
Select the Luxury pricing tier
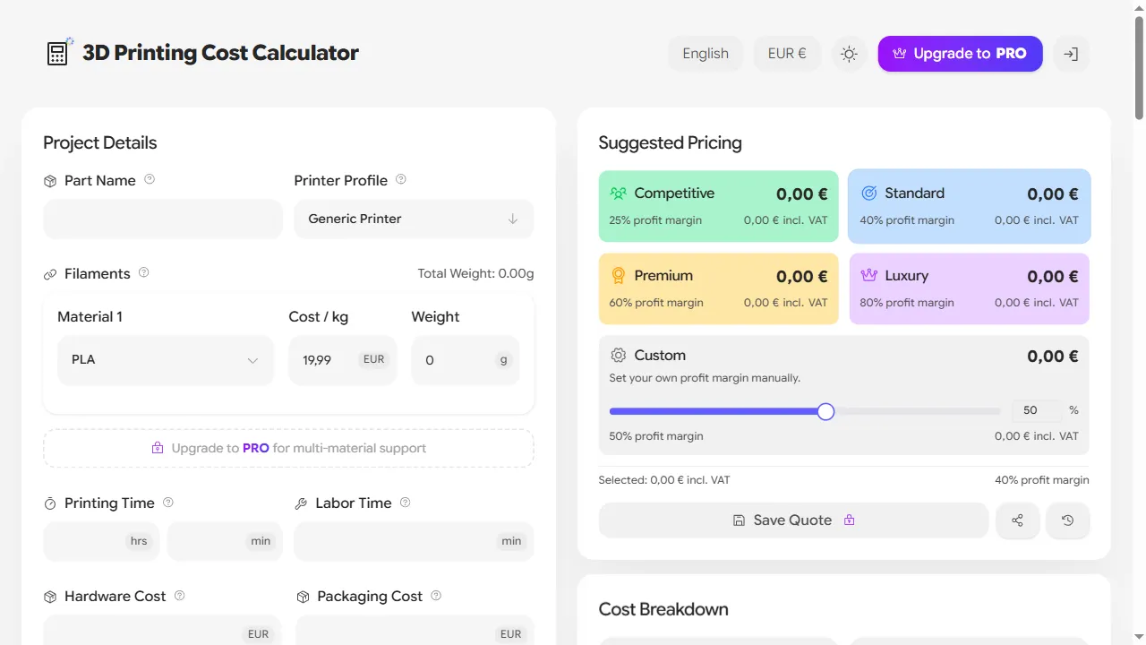(969, 288)
